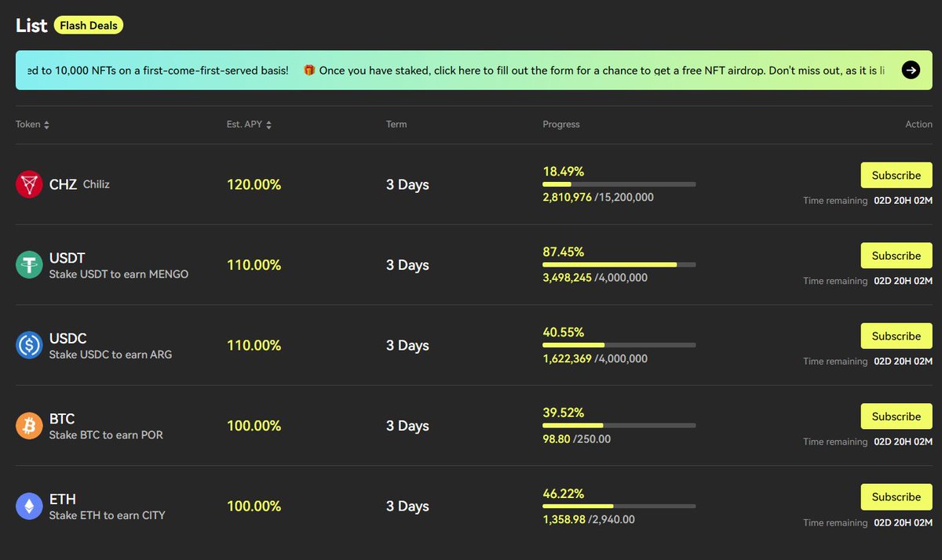
Task: Click the CHZ token name
Action: pos(63,185)
